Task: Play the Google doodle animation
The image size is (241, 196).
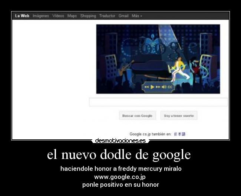Action: tap(152, 87)
